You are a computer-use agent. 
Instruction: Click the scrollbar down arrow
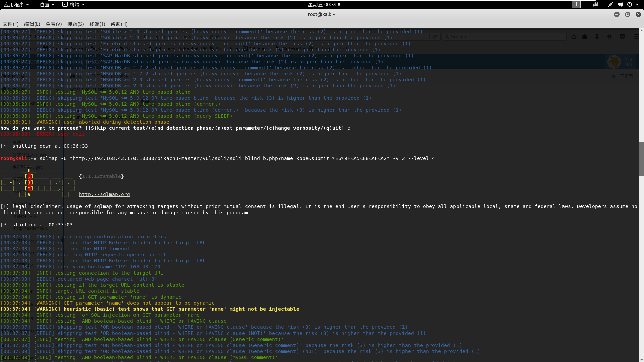click(641, 360)
